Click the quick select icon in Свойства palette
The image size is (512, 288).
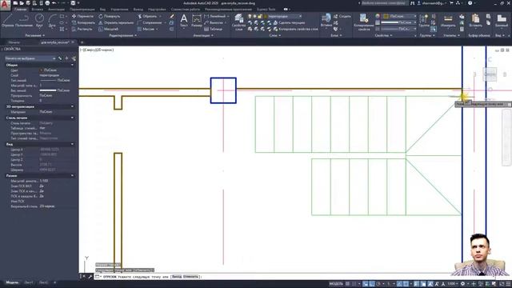(x=74, y=58)
